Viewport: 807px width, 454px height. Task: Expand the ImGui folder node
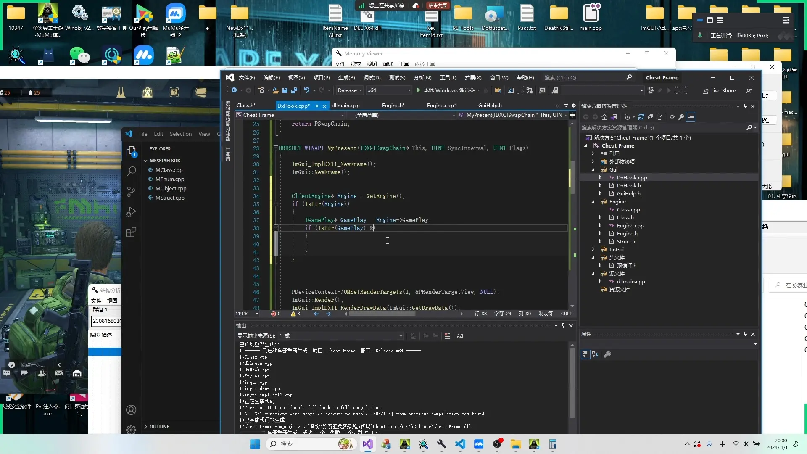593,249
